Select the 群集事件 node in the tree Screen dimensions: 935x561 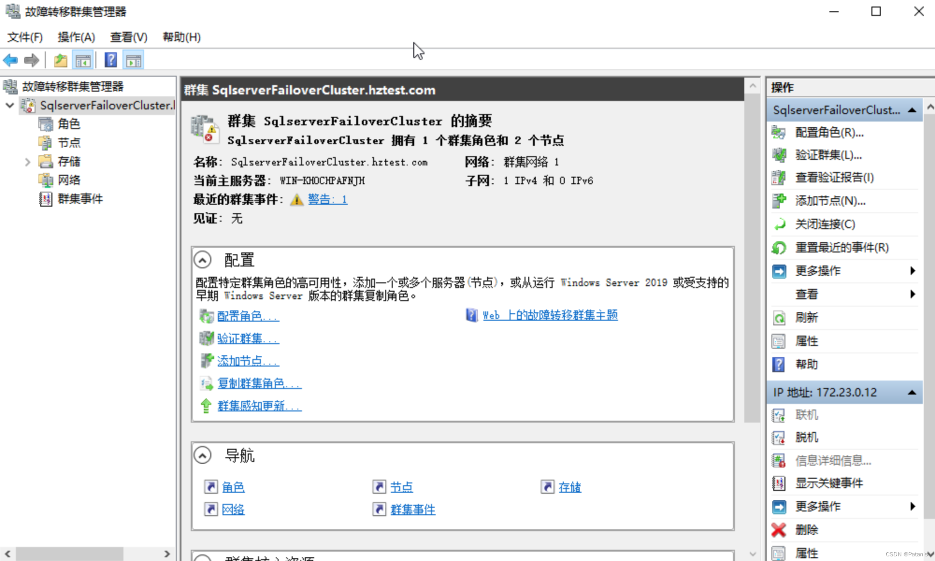click(80, 199)
